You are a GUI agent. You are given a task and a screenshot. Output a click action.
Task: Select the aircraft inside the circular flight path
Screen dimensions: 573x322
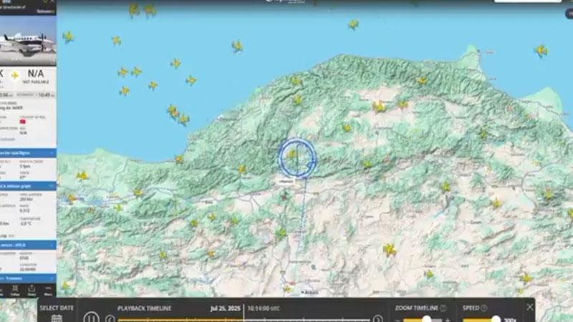click(292, 153)
